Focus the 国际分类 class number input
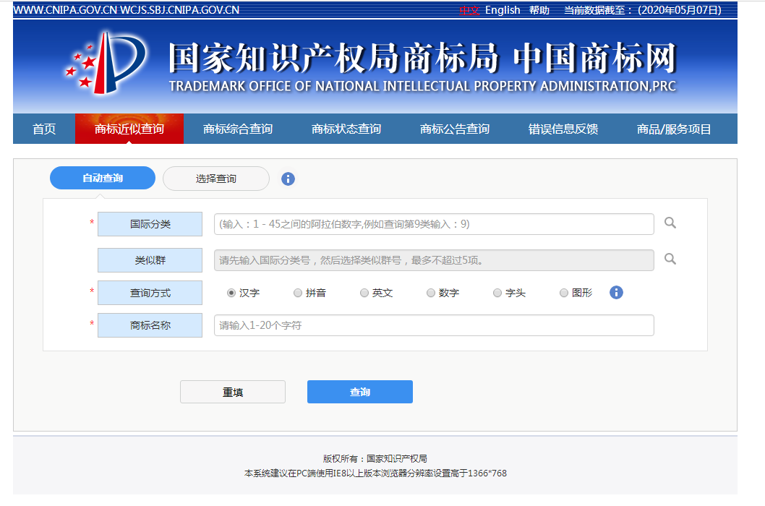Image resolution: width=765 pixels, height=506 pixels. pyautogui.click(x=434, y=224)
